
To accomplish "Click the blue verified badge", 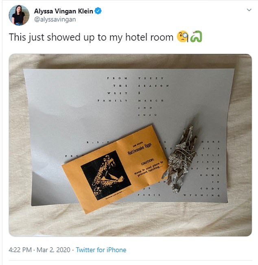I will pos(98,11).
